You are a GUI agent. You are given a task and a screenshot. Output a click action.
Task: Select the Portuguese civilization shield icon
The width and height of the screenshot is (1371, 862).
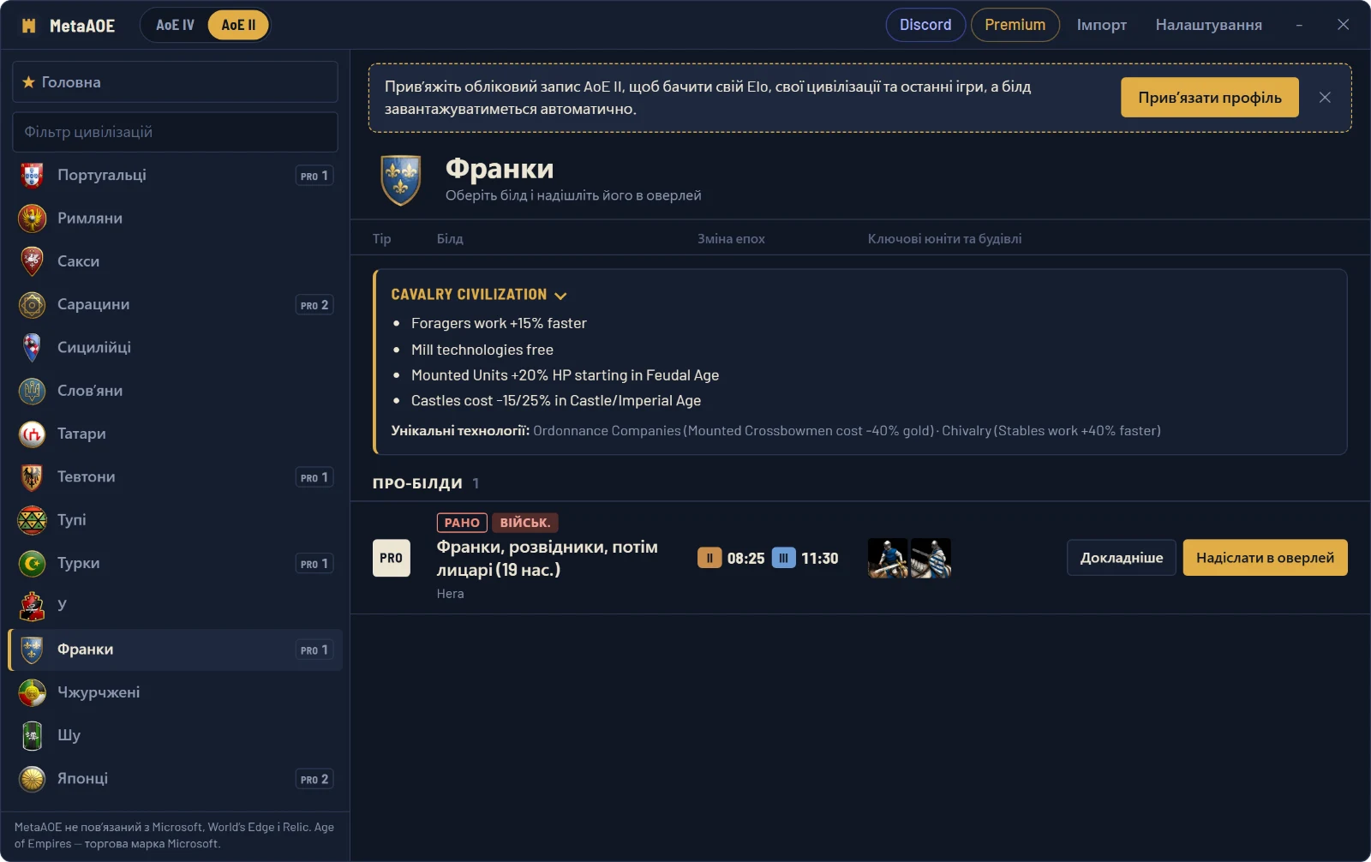tap(32, 176)
